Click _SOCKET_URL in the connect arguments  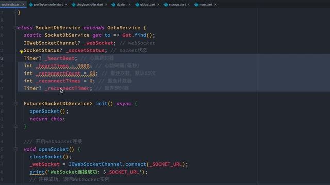pyautogui.click(x=166, y=164)
